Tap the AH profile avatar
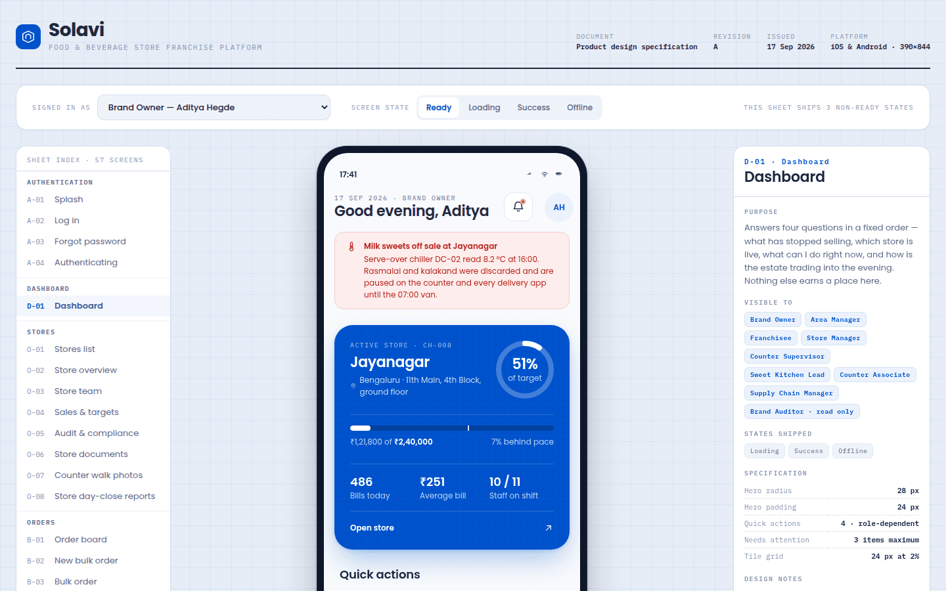This screenshot has height=591, width=946. 559,207
